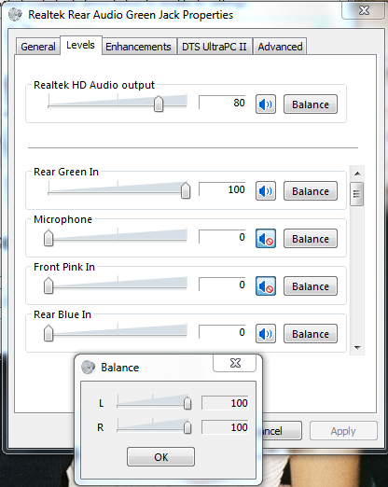This screenshot has height=487, width=388.
Task: Close the Realtek Properties window
Action: 364,10
